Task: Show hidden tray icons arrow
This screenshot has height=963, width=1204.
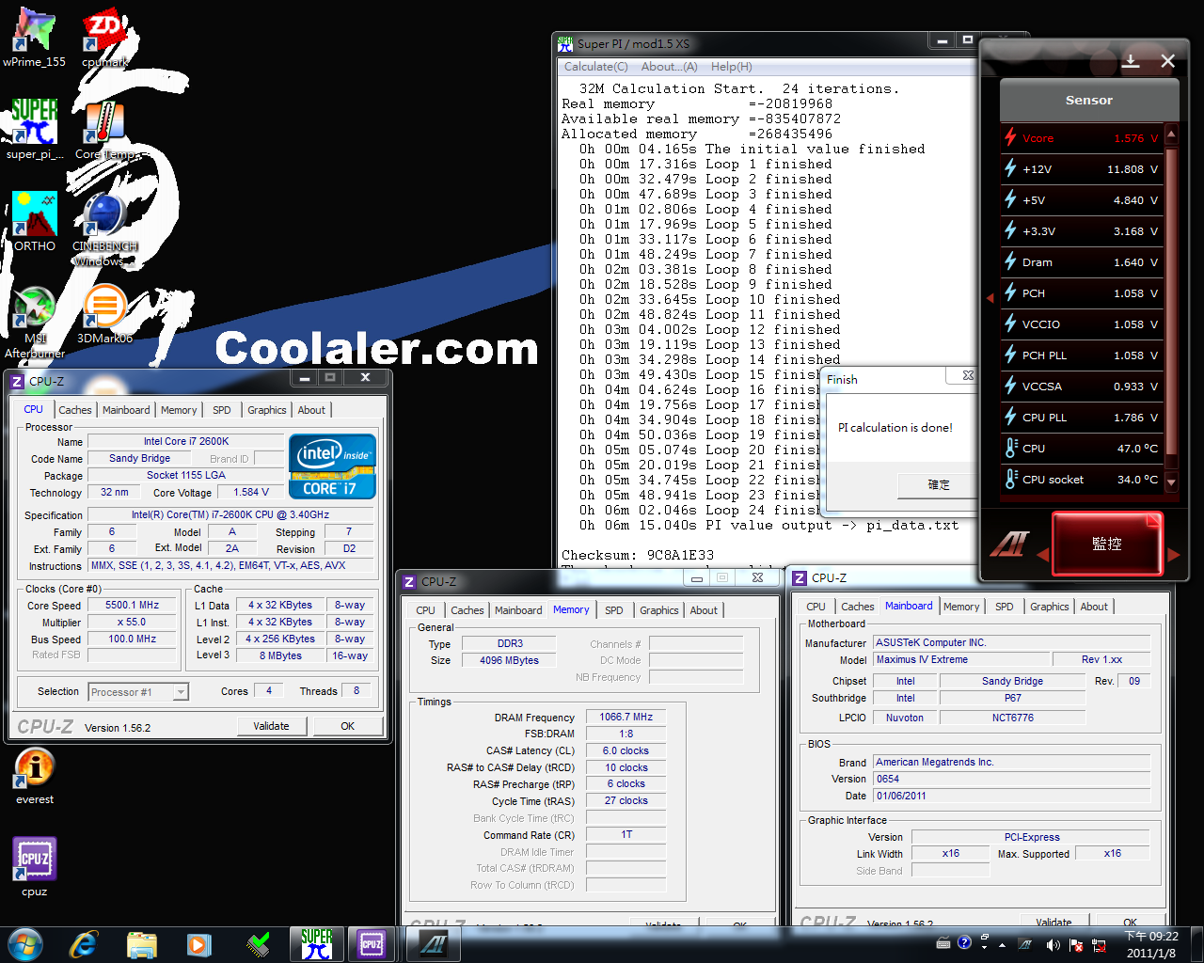Action: (x=1002, y=944)
